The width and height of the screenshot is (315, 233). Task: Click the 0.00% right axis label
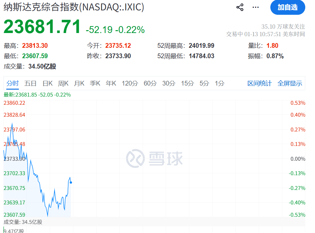point(298,159)
